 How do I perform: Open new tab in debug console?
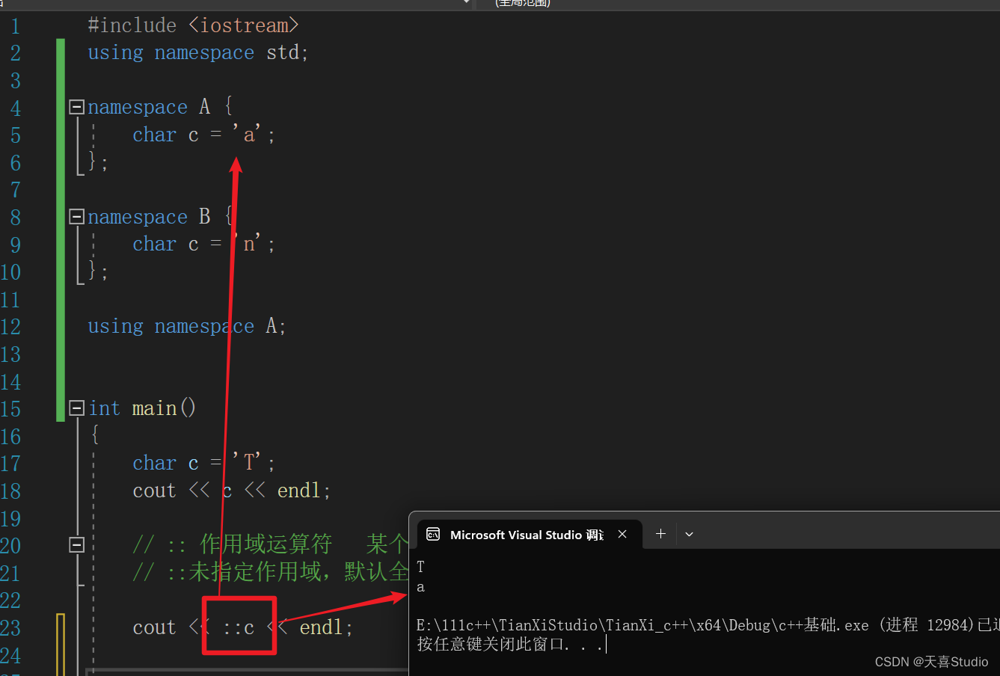click(660, 534)
